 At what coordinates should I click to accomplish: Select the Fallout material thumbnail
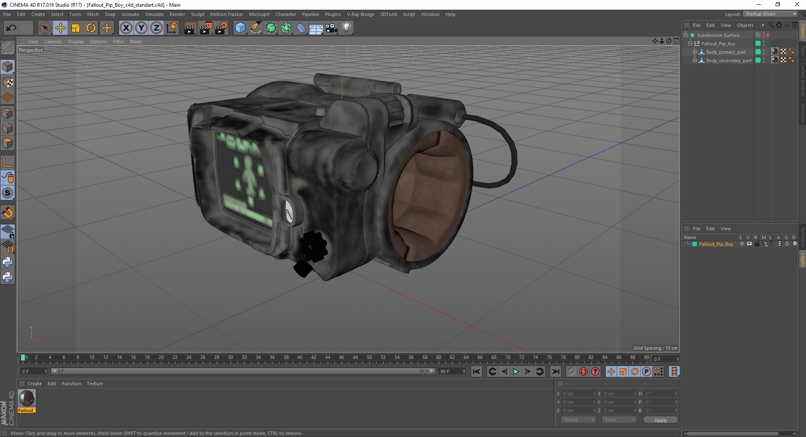(27, 398)
